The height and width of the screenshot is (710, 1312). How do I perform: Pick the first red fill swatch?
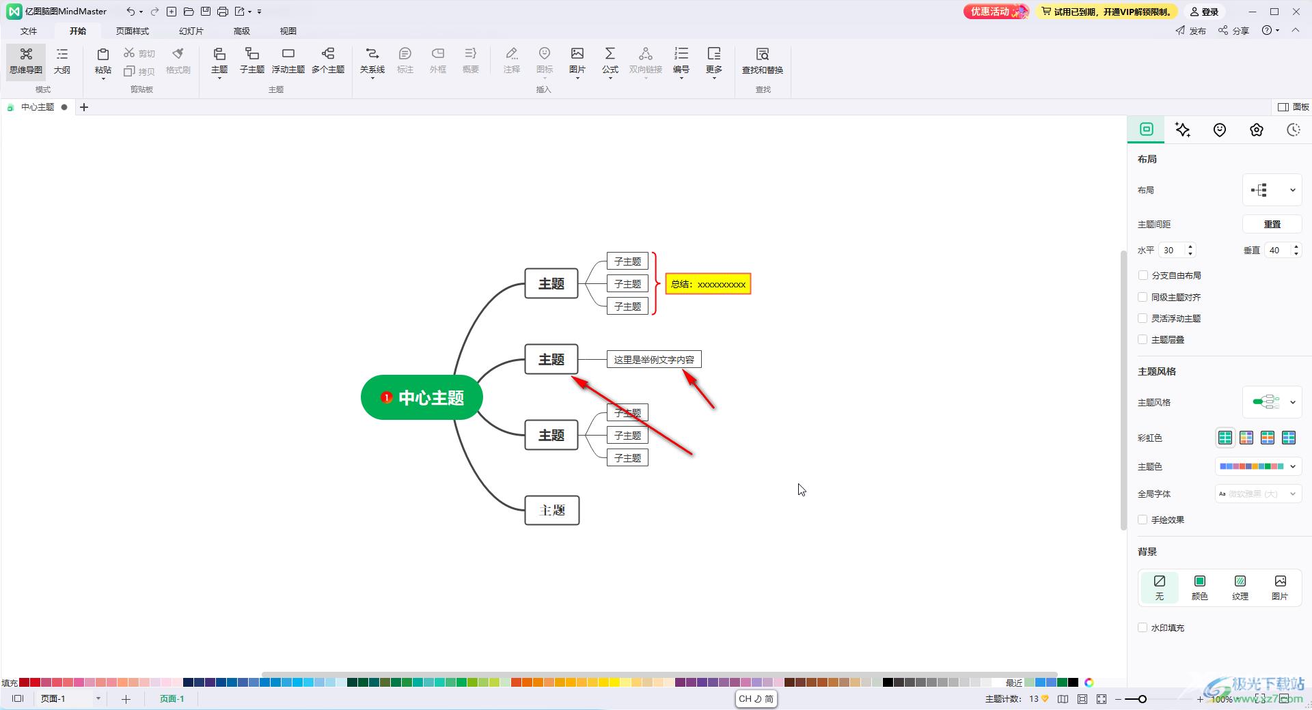coord(24,682)
